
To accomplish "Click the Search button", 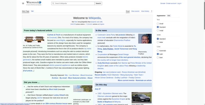I will 98,3.
